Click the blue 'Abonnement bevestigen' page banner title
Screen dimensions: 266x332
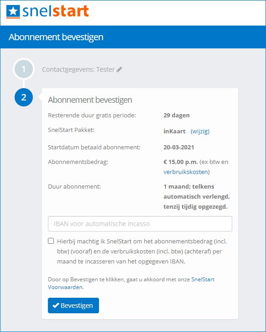(x=56, y=37)
